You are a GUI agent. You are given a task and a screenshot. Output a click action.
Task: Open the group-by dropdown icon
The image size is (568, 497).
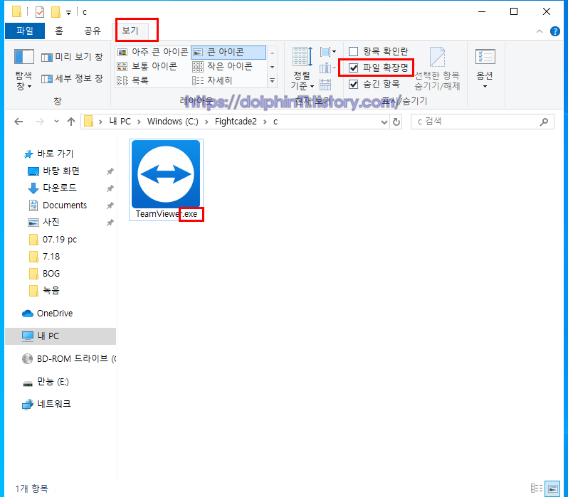click(x=328, y=52)
